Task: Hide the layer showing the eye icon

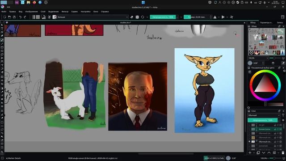Action: pyautogui.click(x=249, y=142)
